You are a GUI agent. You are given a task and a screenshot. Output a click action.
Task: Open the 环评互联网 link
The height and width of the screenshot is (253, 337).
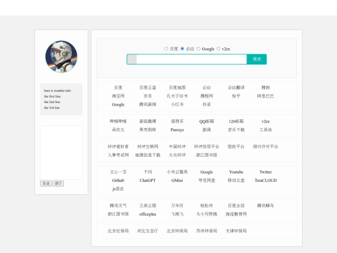click(148, 147)
